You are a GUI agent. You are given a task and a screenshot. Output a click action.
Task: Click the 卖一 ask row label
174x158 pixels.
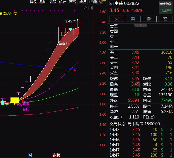(x=114, y=47)
